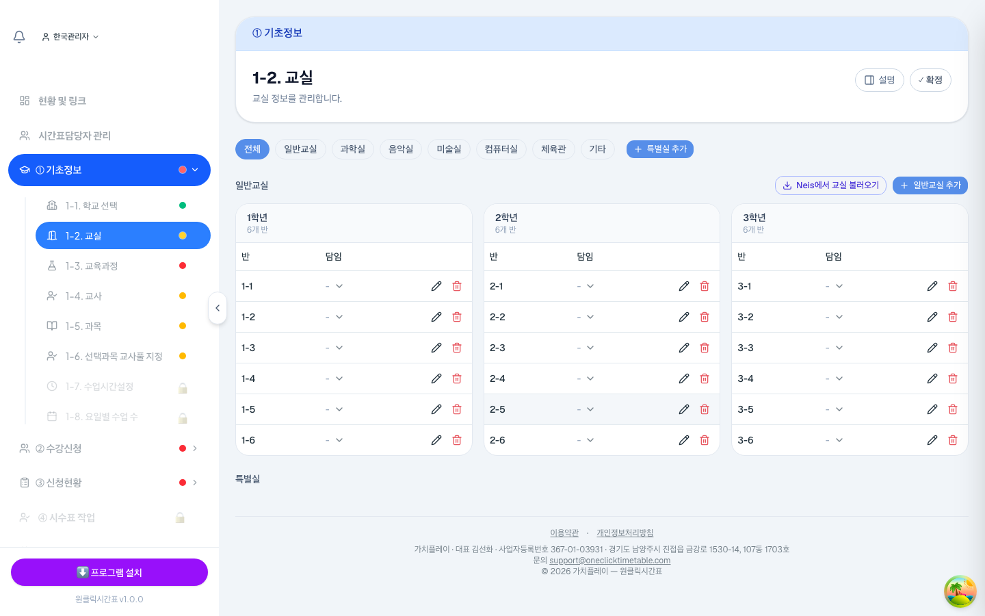The height and width of the screenshot is (616, 985).
Task: Open homeroom teacher dropdown for class 2-6
Action: [x=586, y=440]
